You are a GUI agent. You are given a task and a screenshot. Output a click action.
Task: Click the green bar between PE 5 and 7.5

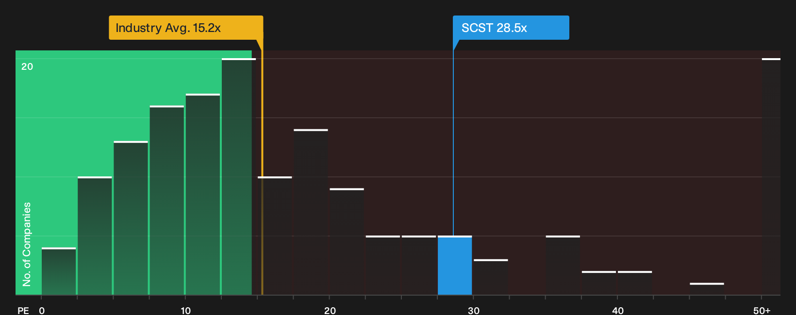click(131, 218)
